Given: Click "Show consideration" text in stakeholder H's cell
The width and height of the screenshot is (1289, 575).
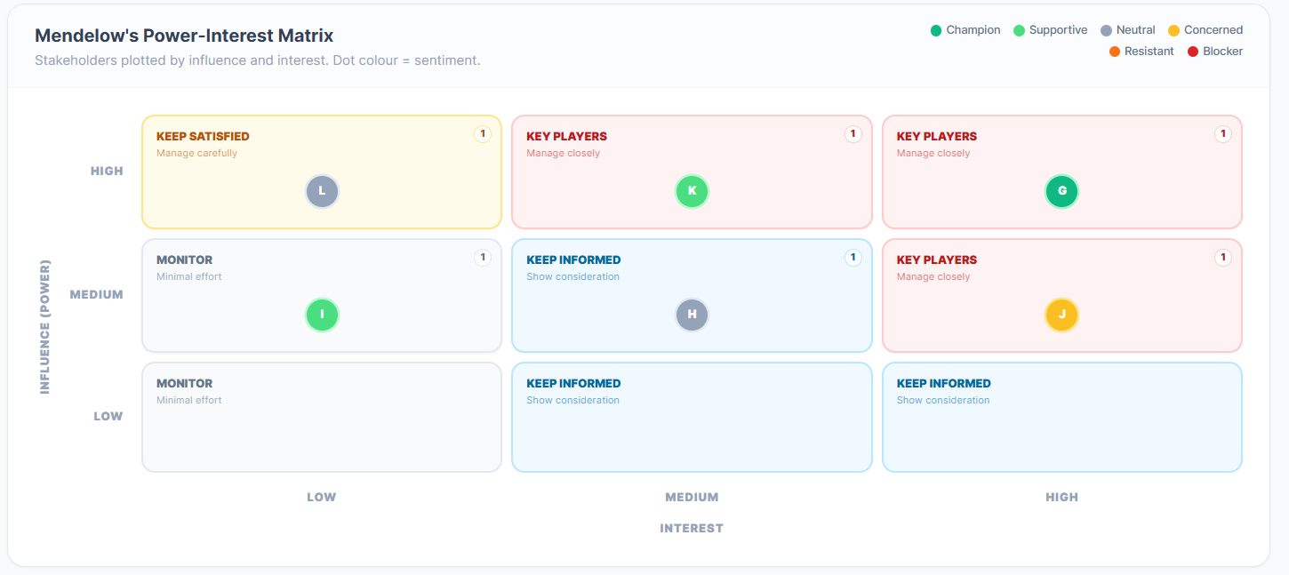Looking at the screenshot, I should click(572, 276).
